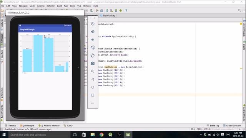246x138 pixels.
Task: Click the UTF-8 encoding selector
Action: point(207,129)
